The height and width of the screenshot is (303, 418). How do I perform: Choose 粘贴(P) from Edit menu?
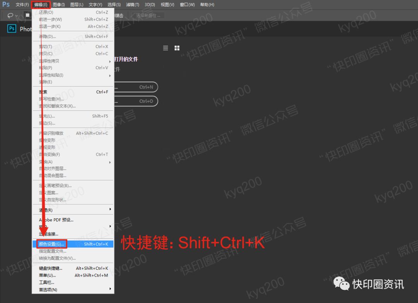click(x=73, y=68)
